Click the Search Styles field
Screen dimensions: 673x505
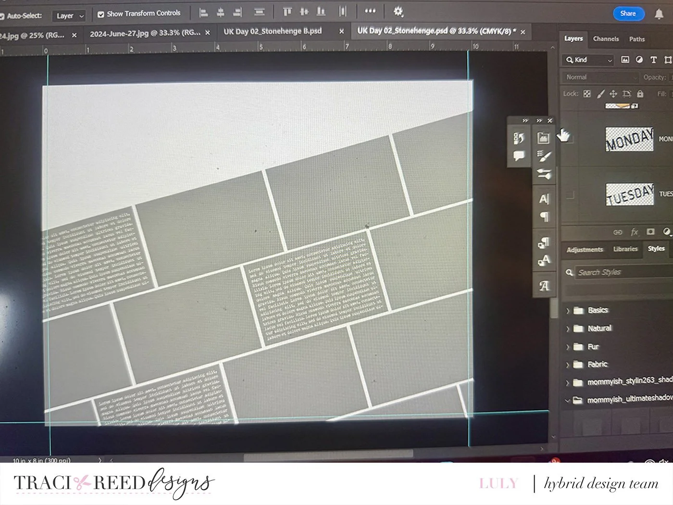pyautogui.click(x=623, y=272)
